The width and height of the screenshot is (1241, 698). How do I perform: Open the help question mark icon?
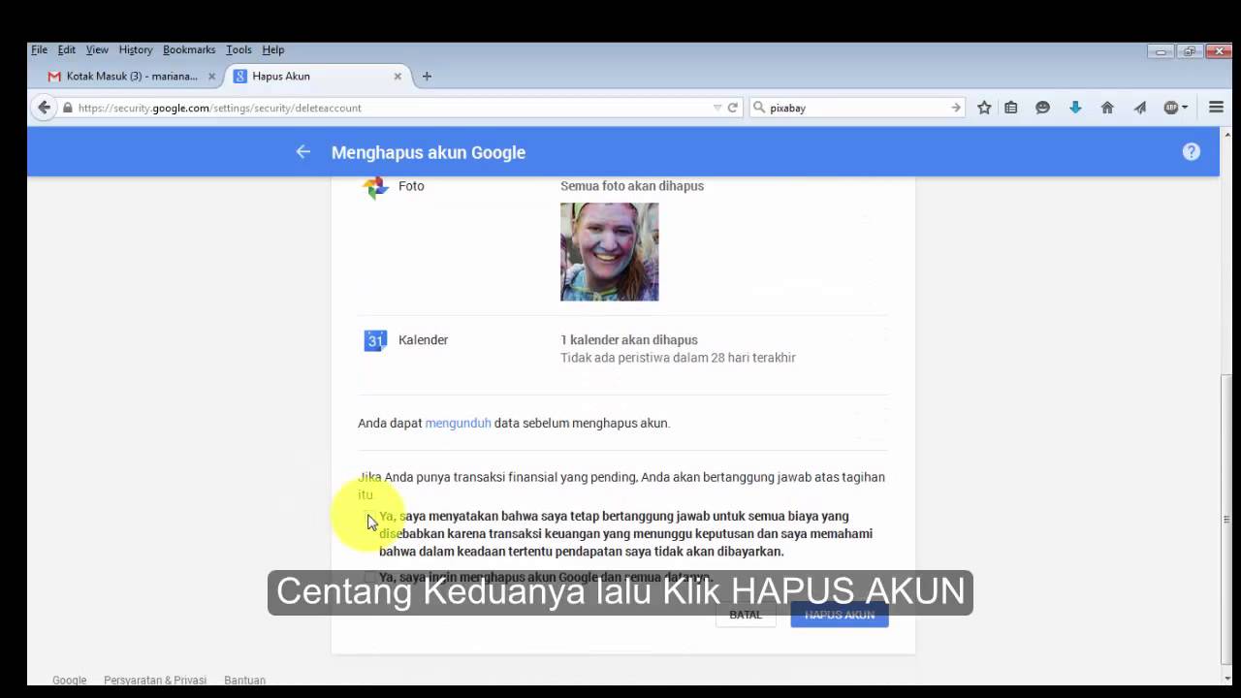point(1192,152)
